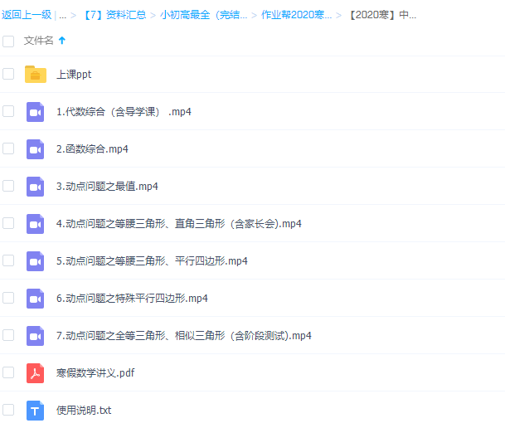This screenshot has width=505, height=428.
Task: Click the PDF icon for 寒假数学讲义.pdf
Action: tap(35, 373)
